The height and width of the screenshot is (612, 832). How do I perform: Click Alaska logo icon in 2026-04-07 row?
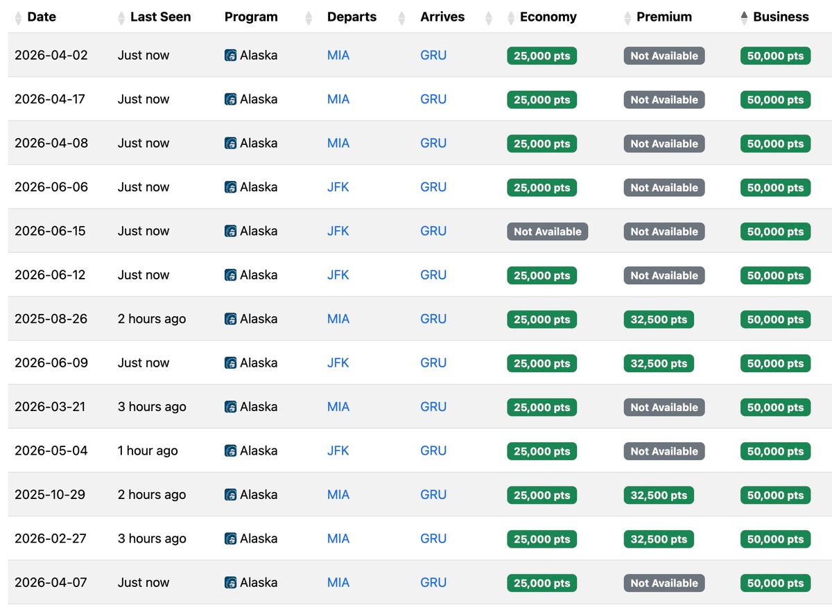(231, 583)
